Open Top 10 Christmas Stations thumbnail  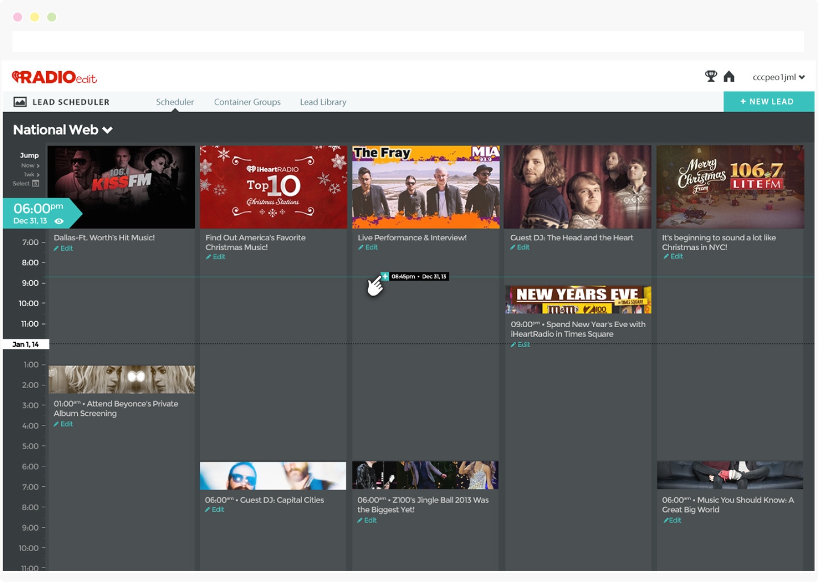coord(274,187)
